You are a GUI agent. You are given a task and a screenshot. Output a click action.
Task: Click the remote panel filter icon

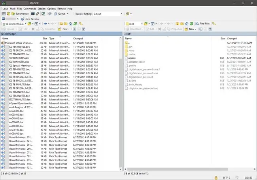point(153,24)
